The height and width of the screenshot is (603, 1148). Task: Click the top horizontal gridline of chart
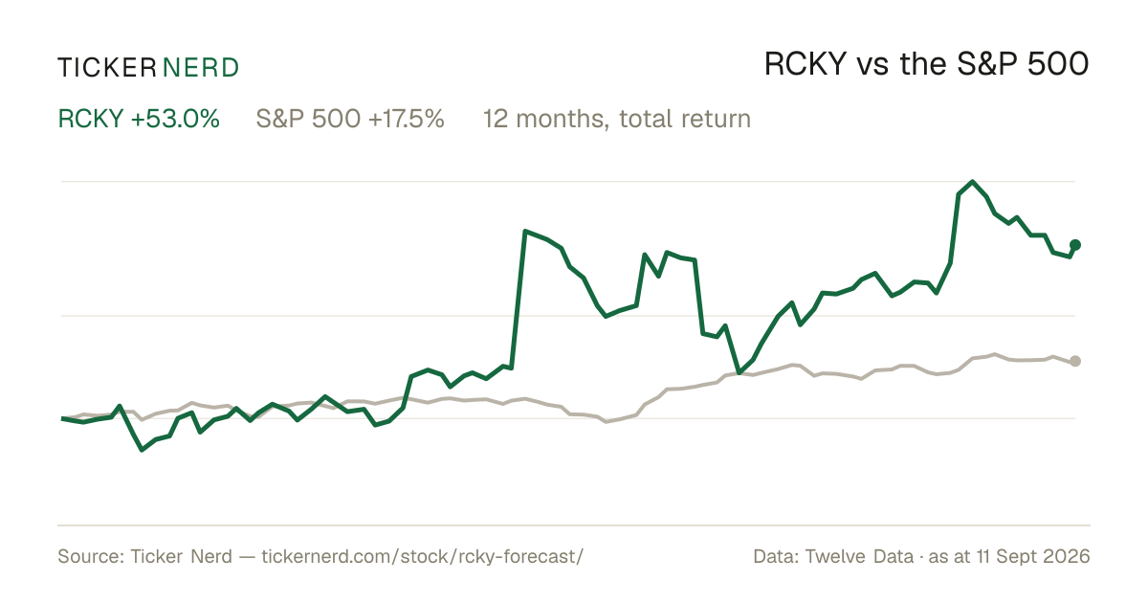568,181
